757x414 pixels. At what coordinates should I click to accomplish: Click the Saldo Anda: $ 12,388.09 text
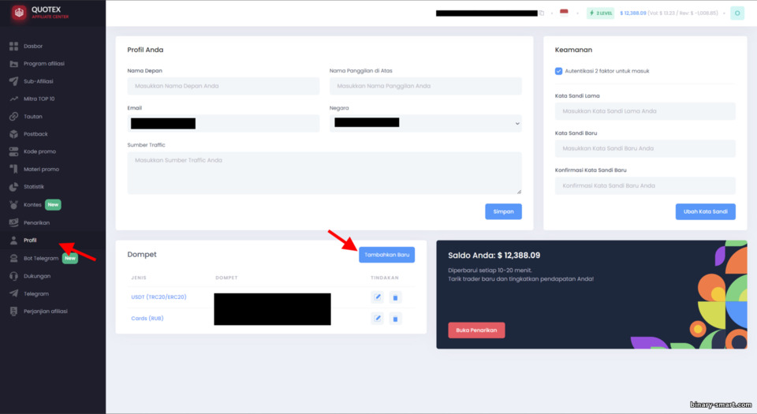pos(494,255)
